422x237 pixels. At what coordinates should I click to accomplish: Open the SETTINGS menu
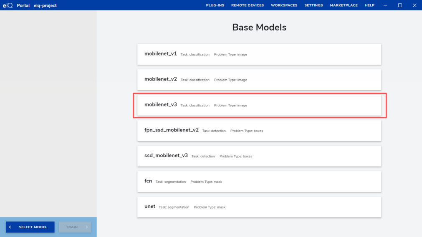pos(313,5)
